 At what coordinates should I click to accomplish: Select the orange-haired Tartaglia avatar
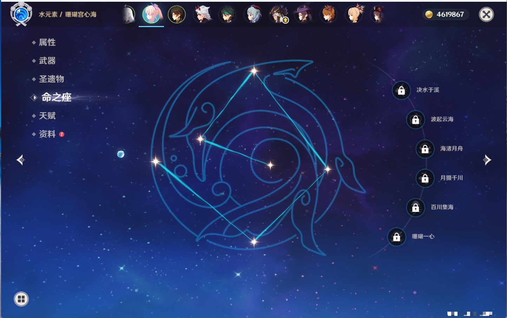[329, 15]
